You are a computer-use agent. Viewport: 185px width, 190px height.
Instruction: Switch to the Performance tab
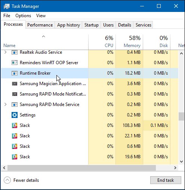(40, 25)
